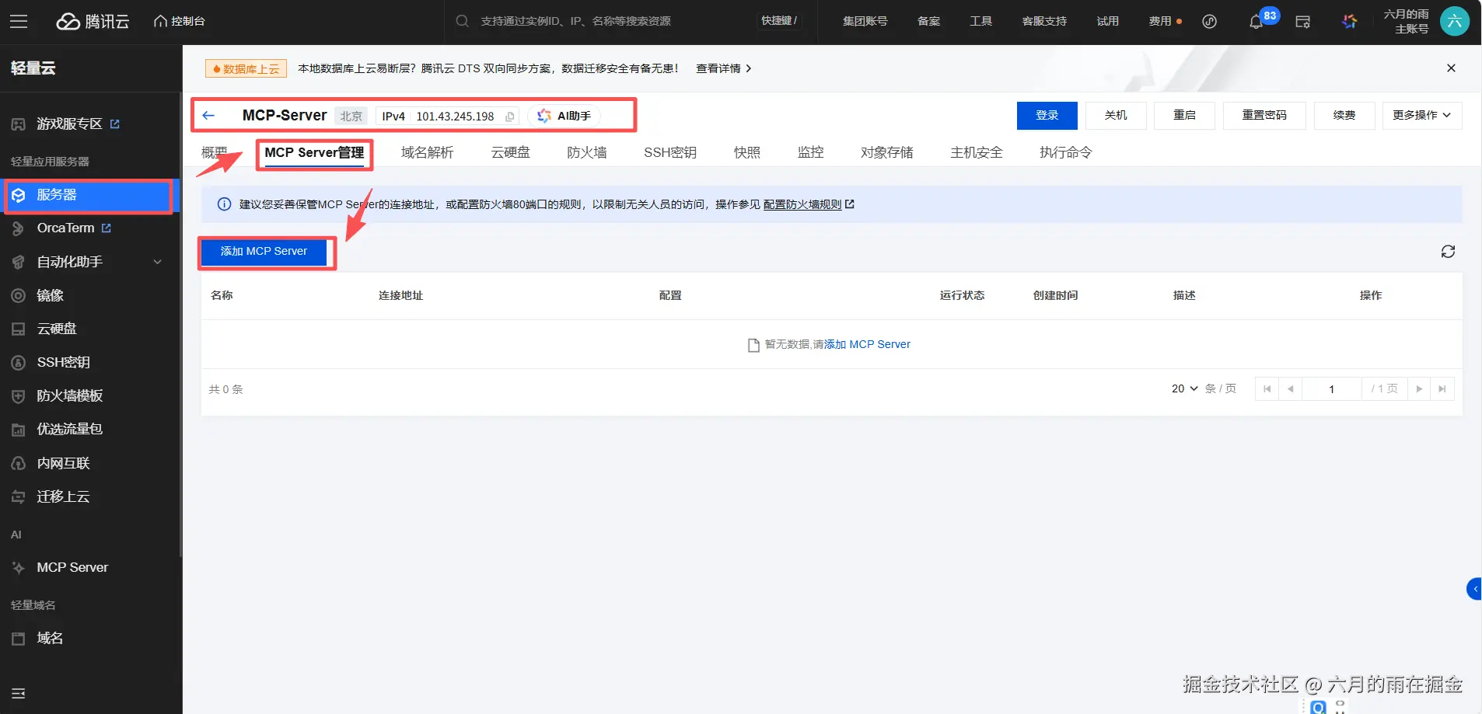1482x714 pixels.
Task: Click the blue 添加 MCP Server button
Action: [264, 252]
